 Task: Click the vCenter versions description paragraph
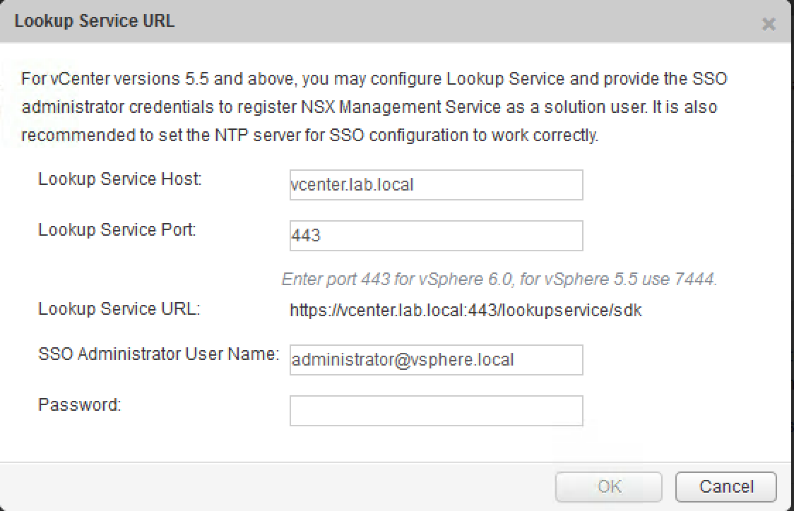(x=374, y=107)
